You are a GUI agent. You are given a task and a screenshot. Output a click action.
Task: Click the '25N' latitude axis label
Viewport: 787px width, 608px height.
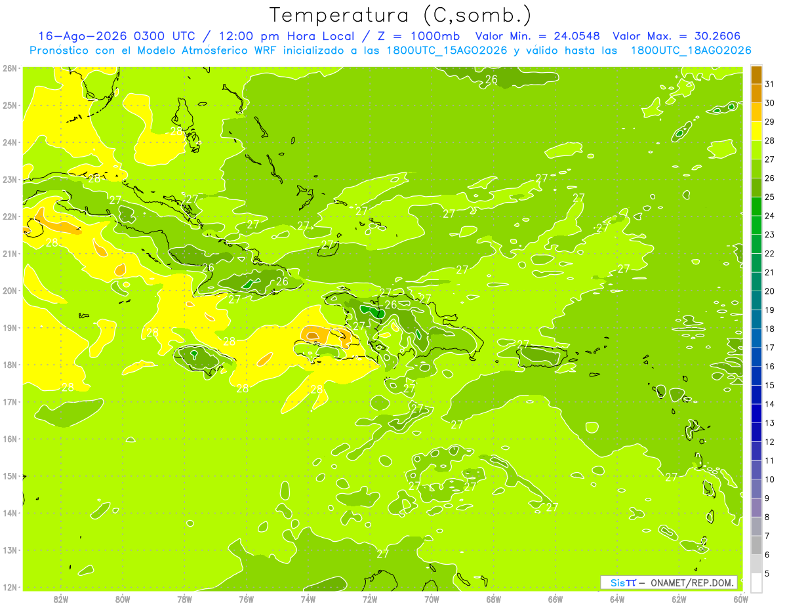9,105
